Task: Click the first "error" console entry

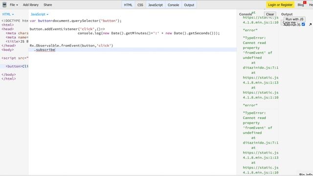Action: (250, 30)
